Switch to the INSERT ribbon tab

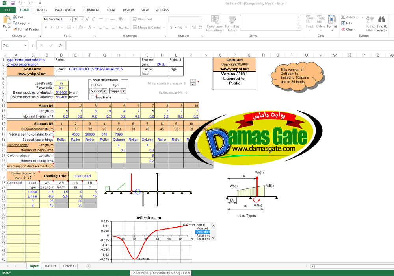click(x=42, y=10)
